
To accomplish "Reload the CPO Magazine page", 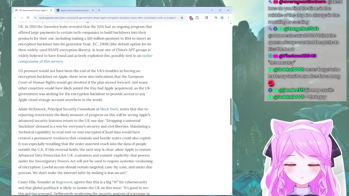I will pos(28,18).
